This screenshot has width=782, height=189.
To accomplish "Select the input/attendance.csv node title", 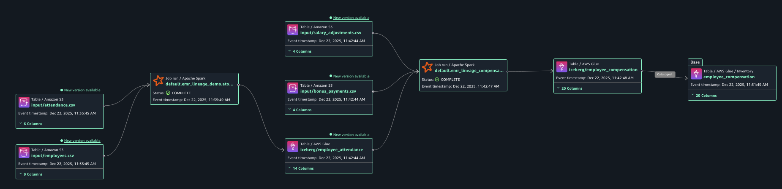I will [53, 105].
